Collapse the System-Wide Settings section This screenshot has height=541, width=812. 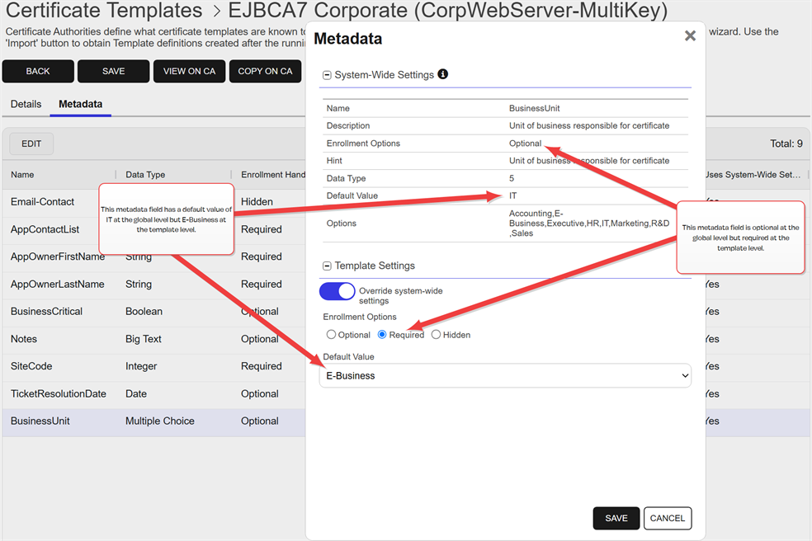327,75
